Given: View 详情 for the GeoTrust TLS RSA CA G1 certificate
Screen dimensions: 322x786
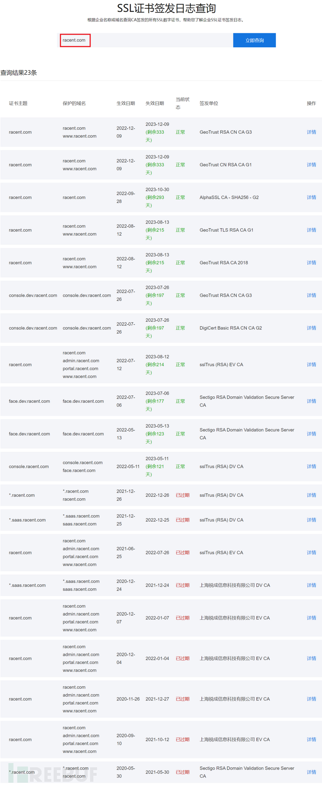Looking at the screenshot, I should (311, 230).
